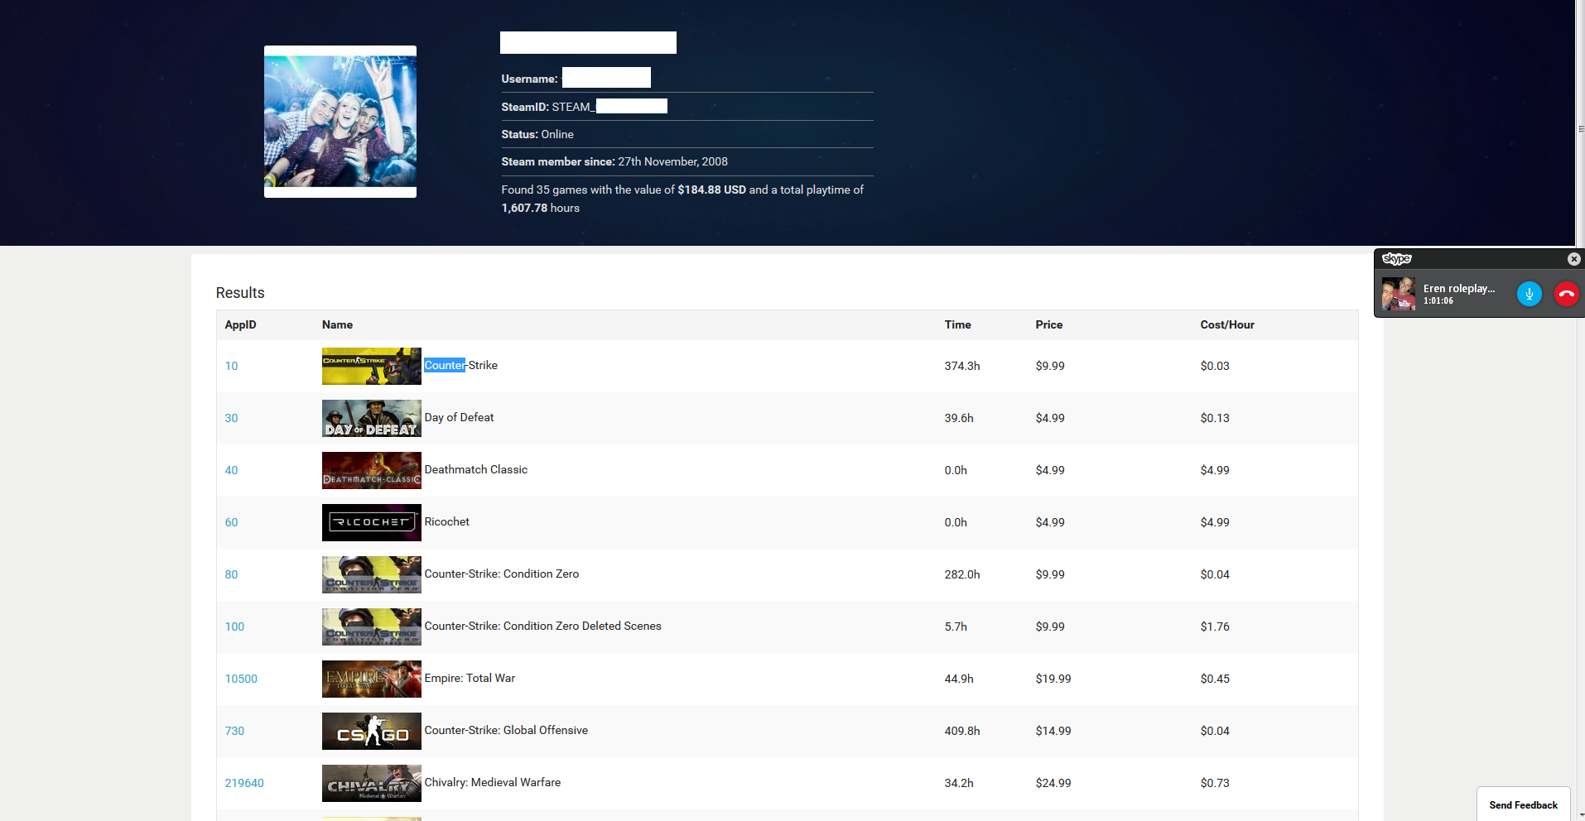Click the 'Steam member since' date line
Screen dimensions: 1585x821
pos(614,161)
